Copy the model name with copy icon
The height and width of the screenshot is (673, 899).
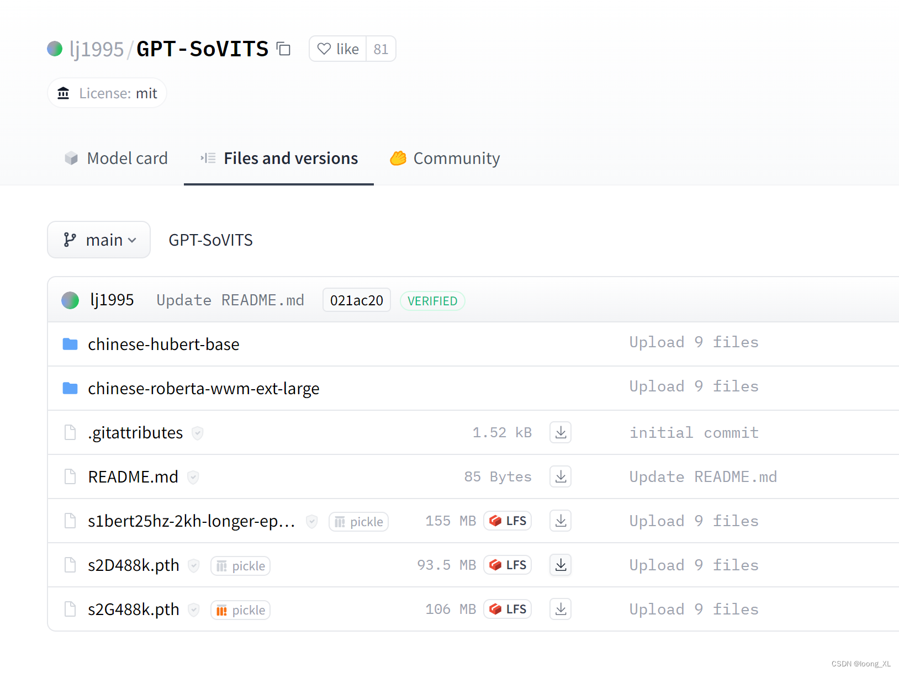pyautogui.click(x=283, y=49)
